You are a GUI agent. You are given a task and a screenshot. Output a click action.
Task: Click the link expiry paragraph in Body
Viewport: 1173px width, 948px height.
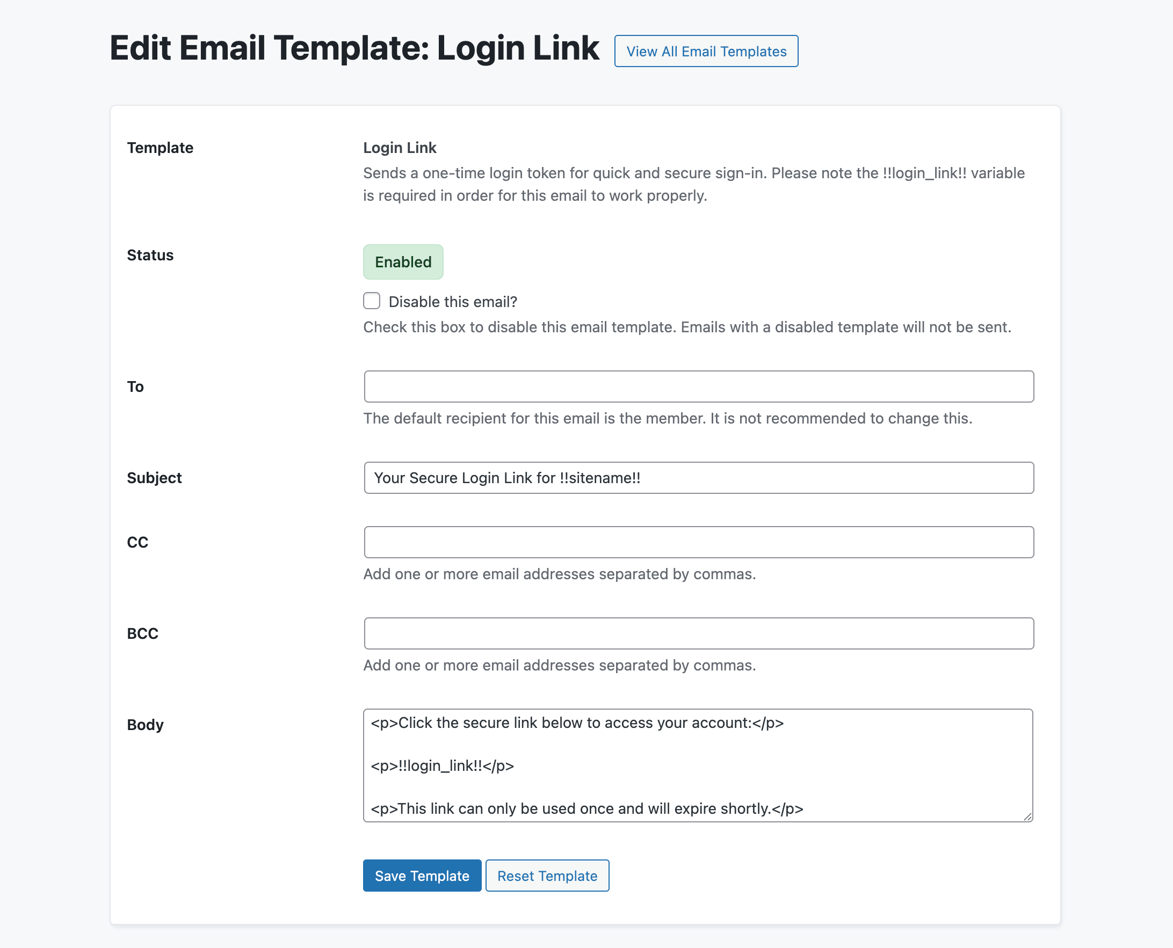tap(588, 809)
